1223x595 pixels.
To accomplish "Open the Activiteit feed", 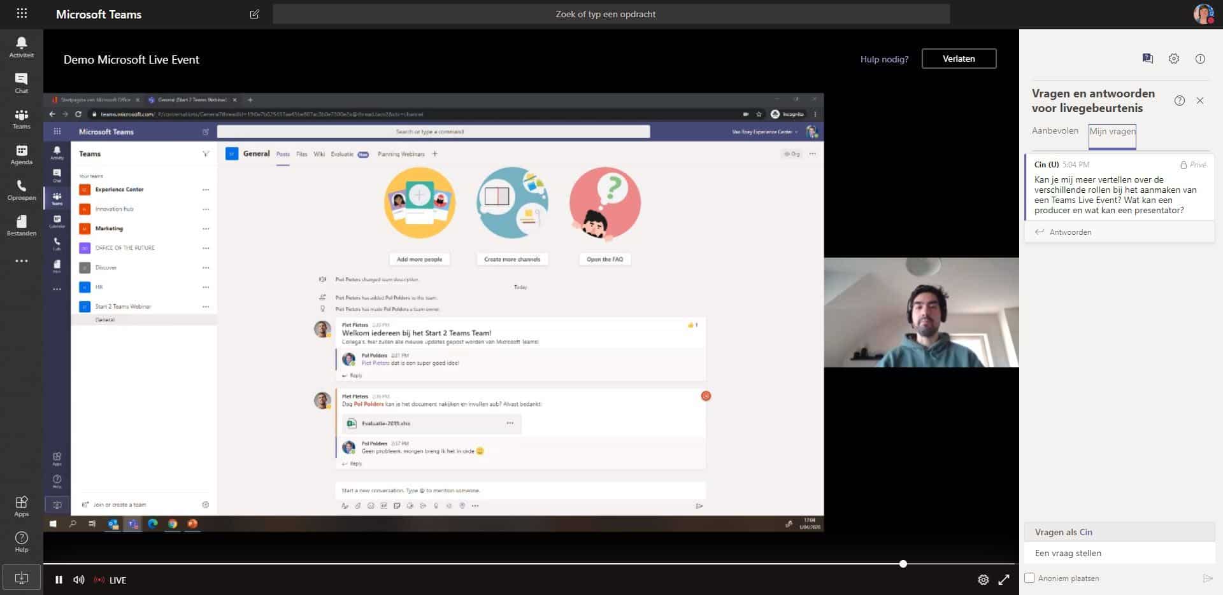I will (x=22, y=47).
